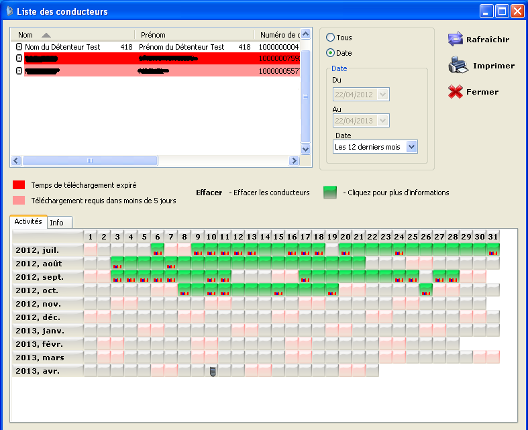Click the Rafraîchir refresh arrows icon

tap(456, 39)
